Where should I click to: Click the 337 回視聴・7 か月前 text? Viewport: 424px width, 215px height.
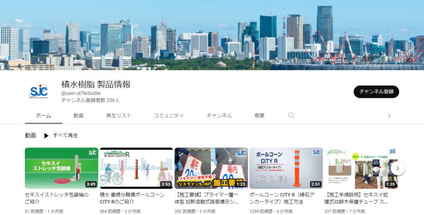pos(345,211)
